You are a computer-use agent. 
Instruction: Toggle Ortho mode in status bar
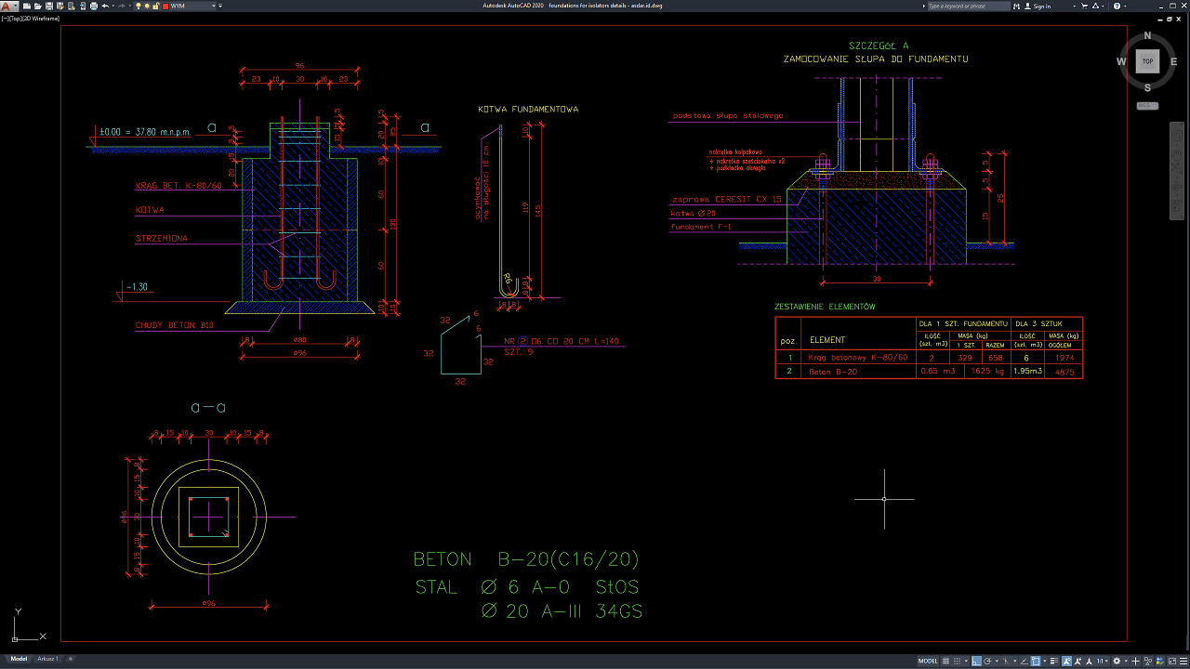tap(976, 662)
